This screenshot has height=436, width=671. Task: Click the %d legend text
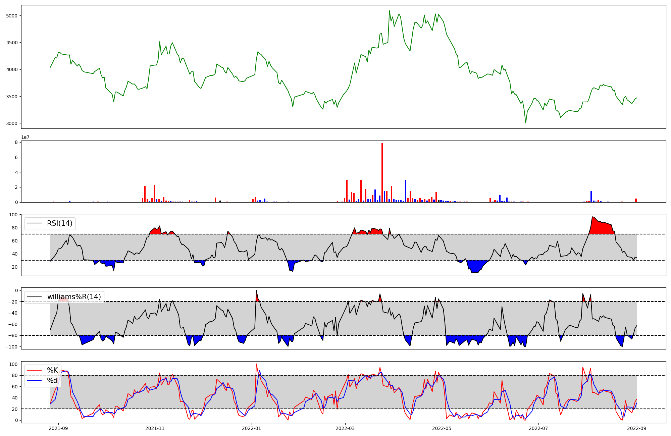coord(52,381)
